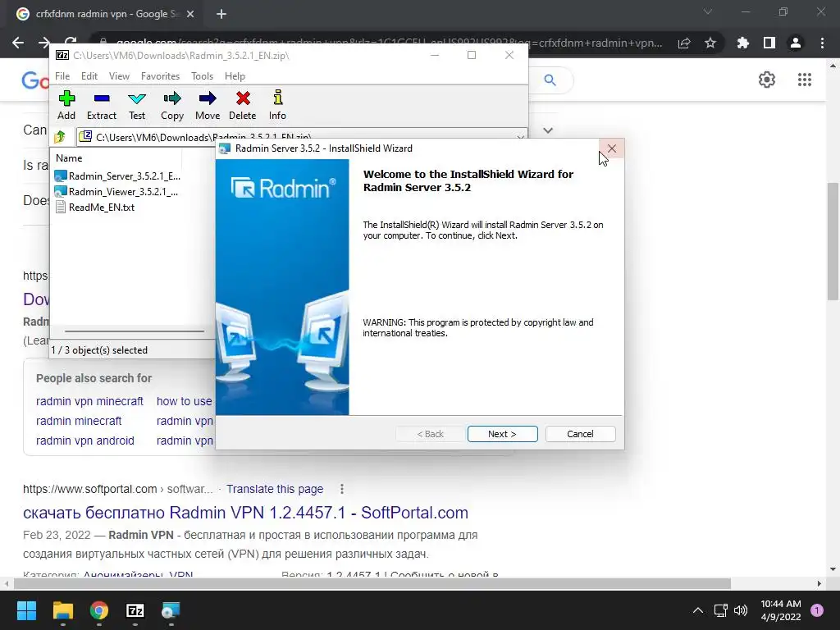This screenshot has width=840, height=630.
Task: Open the Tools menu in 7-Zip
Action: click(202, 76)
